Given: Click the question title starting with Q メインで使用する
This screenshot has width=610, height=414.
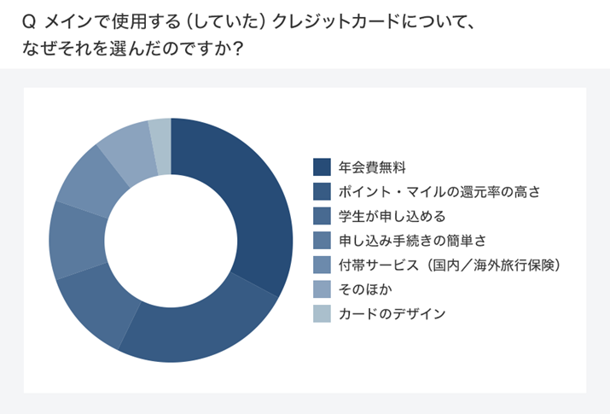Looking at the screenshot, I should (x=248, y=23).
